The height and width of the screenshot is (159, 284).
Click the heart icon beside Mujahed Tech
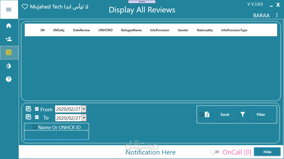click(x=25, y=7)
